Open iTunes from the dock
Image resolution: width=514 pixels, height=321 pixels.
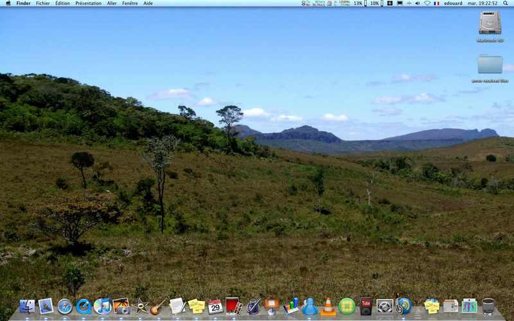click(102, 307)
